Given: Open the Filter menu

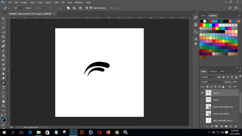Looking at the screenshot, I should [x=56, y=3].
